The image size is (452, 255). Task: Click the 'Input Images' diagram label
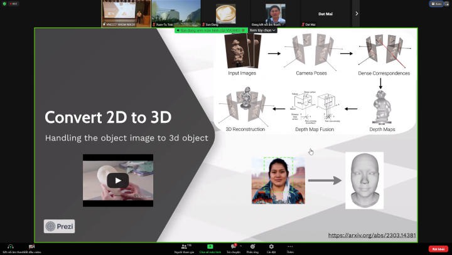(242, 73)
